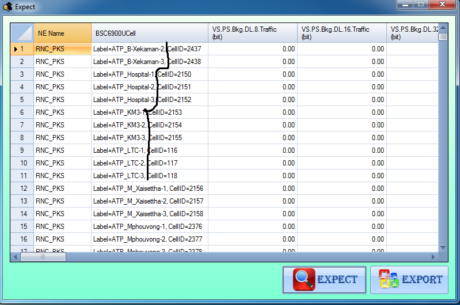
Task: Click cell Label=ATP_Hospital-3, CellID=2152
Action: coord(150,100)
